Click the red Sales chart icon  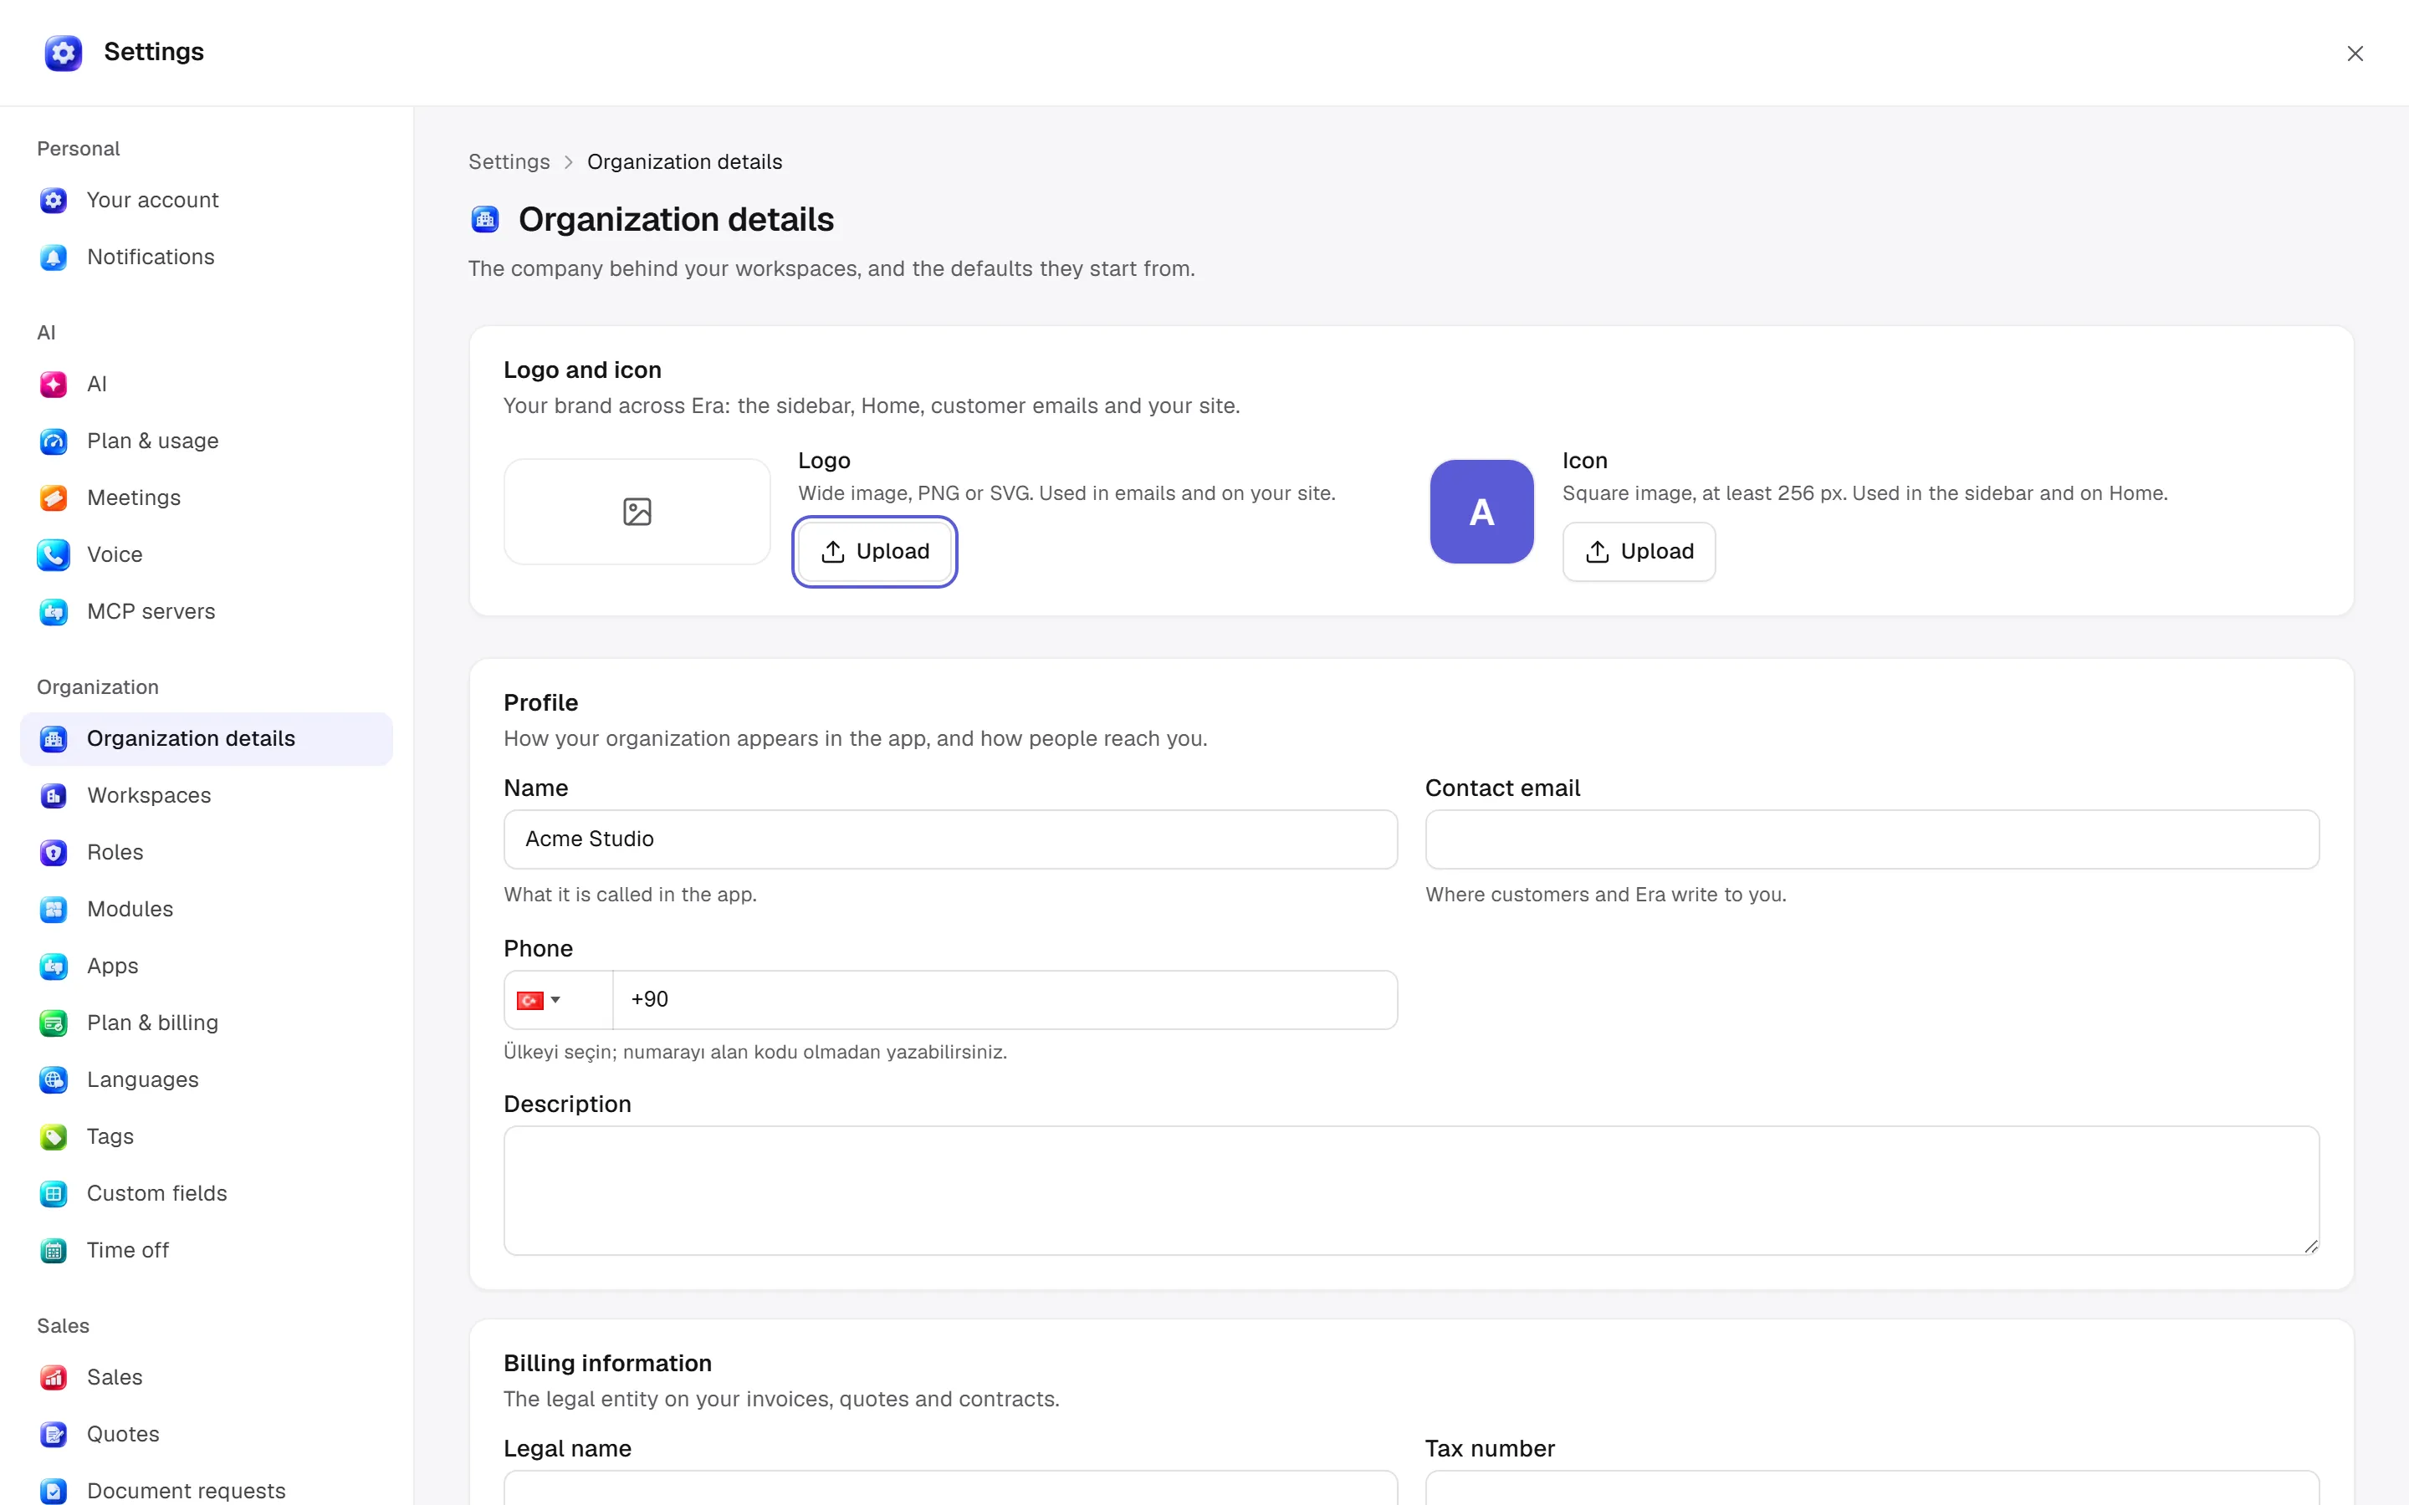pyautogui.click(x=54, y=1376)
